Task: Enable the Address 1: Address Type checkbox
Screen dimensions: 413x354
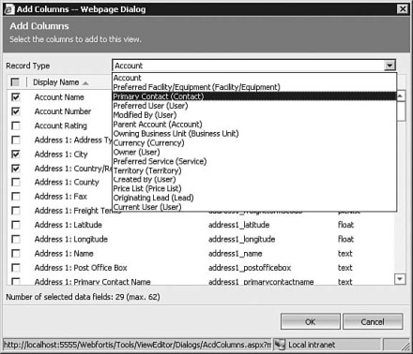Action: pos(16,140)
